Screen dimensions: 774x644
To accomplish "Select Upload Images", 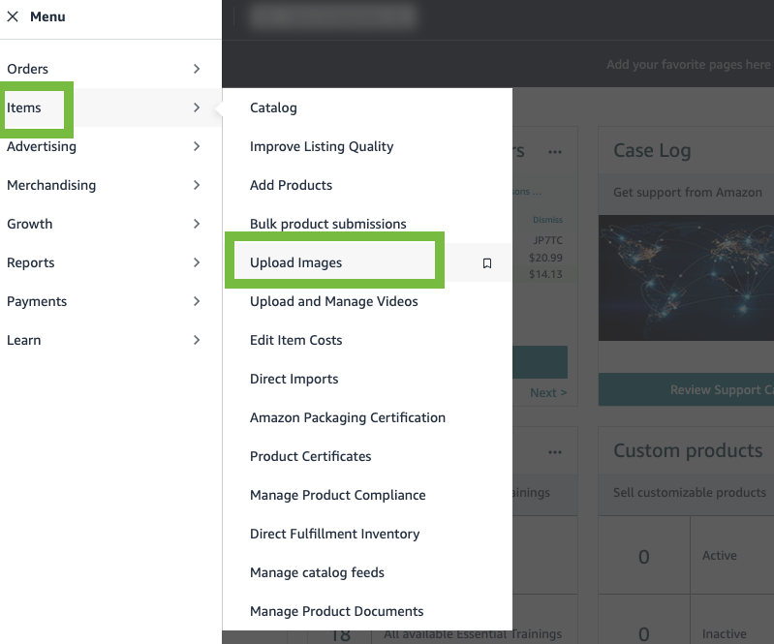I will (x=296, y=262).
